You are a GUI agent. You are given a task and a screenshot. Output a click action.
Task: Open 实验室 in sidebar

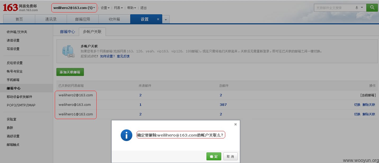click(x=11, y=119)
